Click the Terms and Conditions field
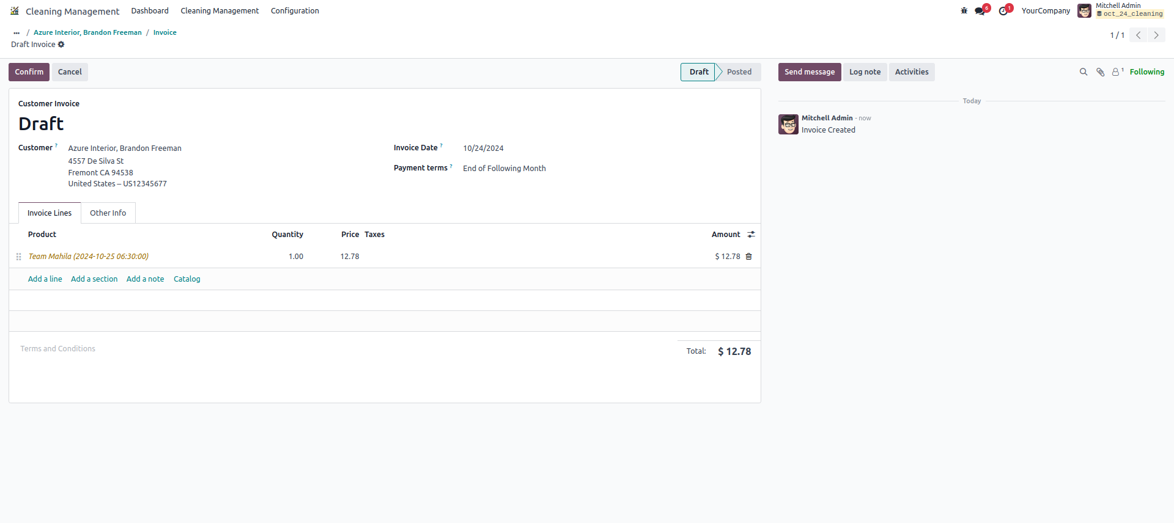 (x=58, y=349)
